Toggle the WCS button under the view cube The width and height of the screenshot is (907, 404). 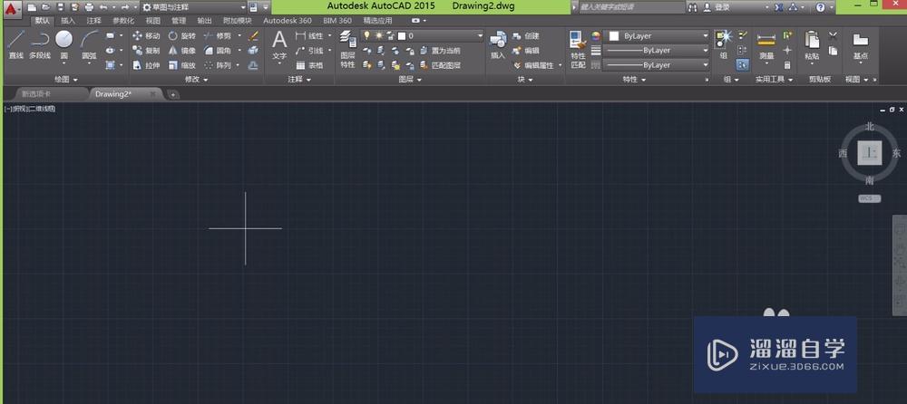pyautogui.click(x=869, y=198)
